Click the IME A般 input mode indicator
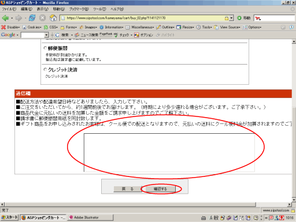Screen dimensions: 296x222 tap(214, 217)
